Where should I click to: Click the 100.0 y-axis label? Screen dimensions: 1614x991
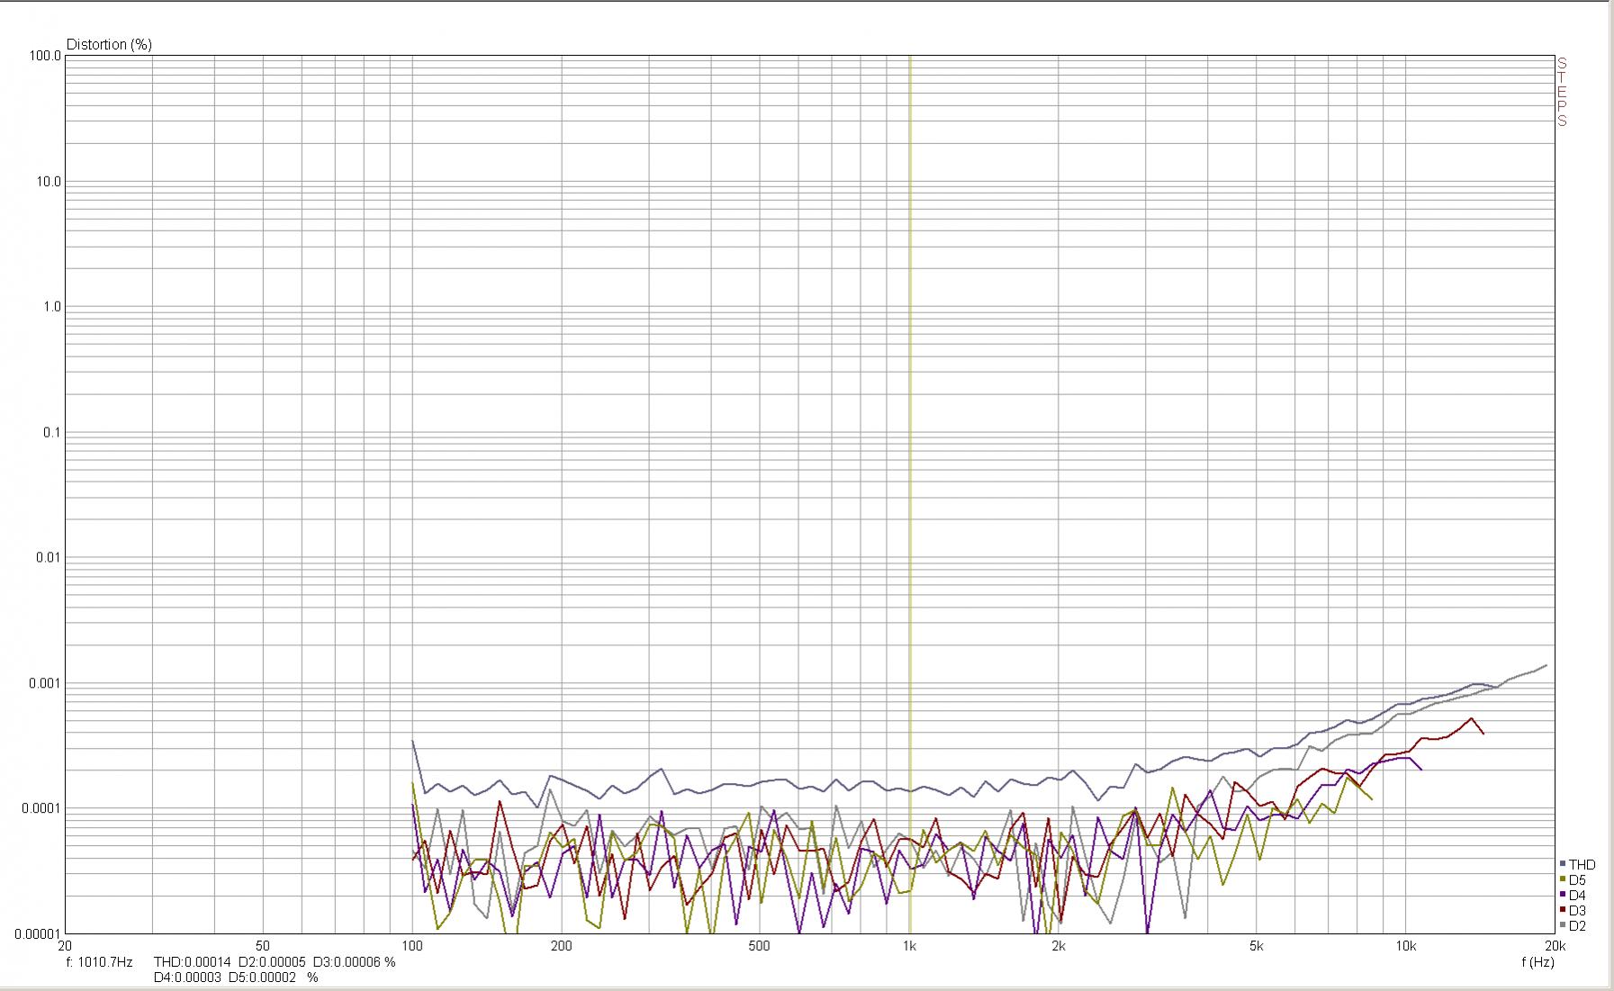45,56
